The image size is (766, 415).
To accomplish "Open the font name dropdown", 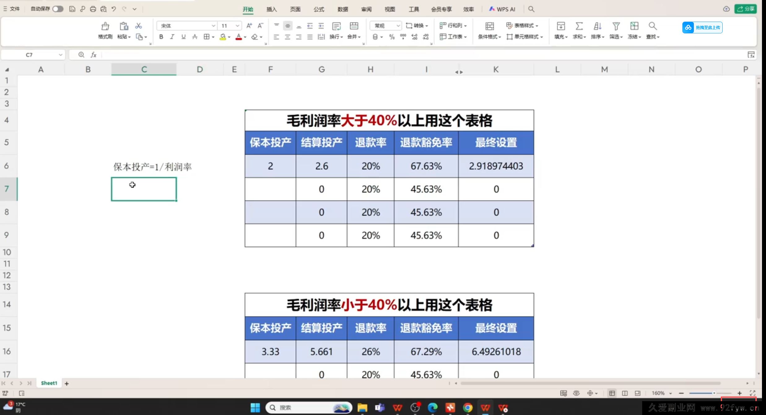I will (213, 26).
